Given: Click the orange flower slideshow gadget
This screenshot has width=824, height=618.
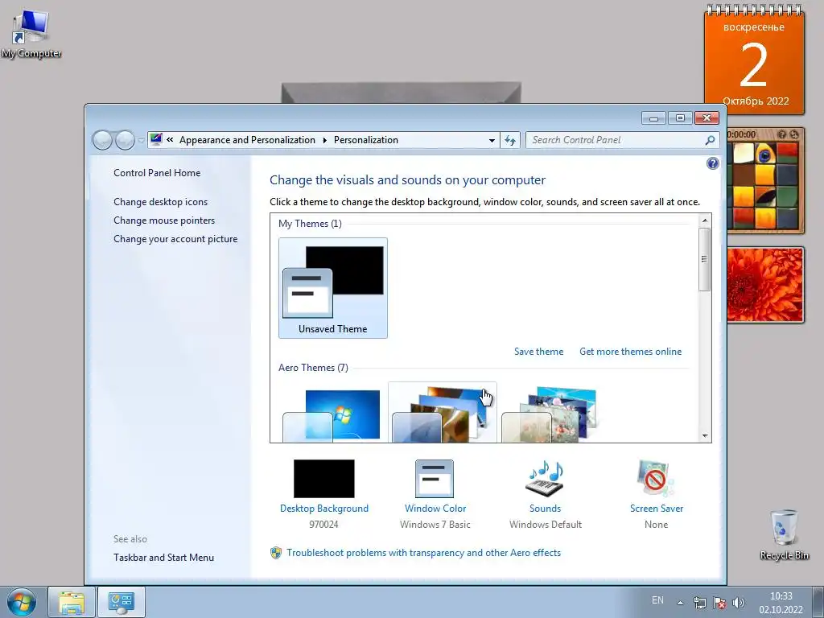Looking at the screenshot, I should coord(765,284).
